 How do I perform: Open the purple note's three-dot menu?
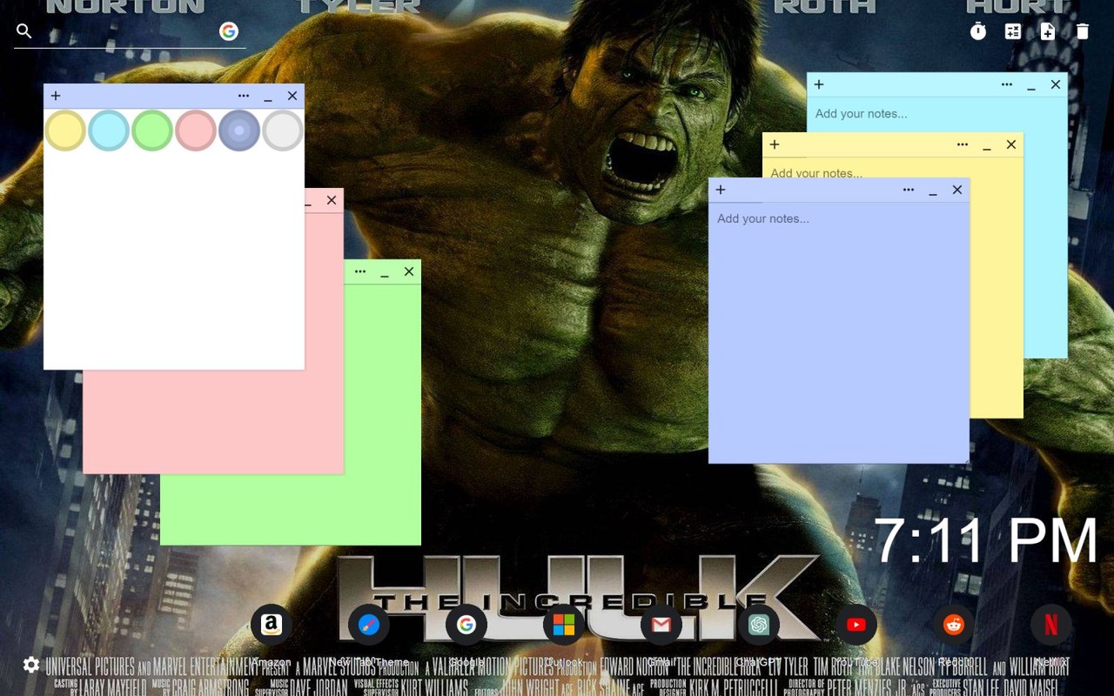pyautogui.click(x=909, y=190)
